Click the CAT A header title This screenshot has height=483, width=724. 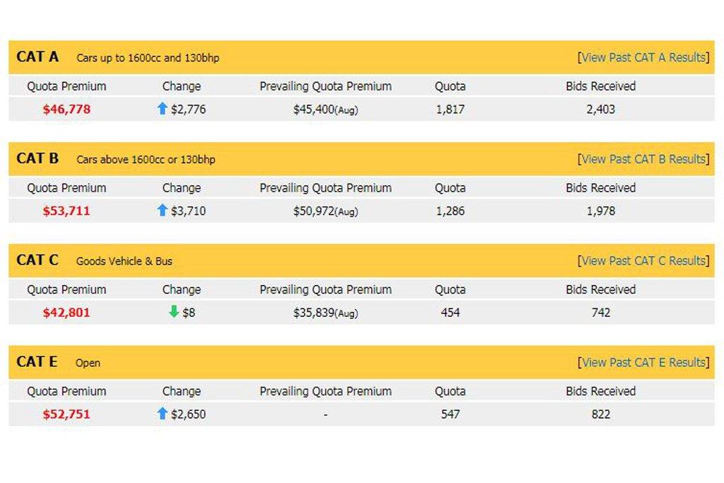[x=37, y=57]
